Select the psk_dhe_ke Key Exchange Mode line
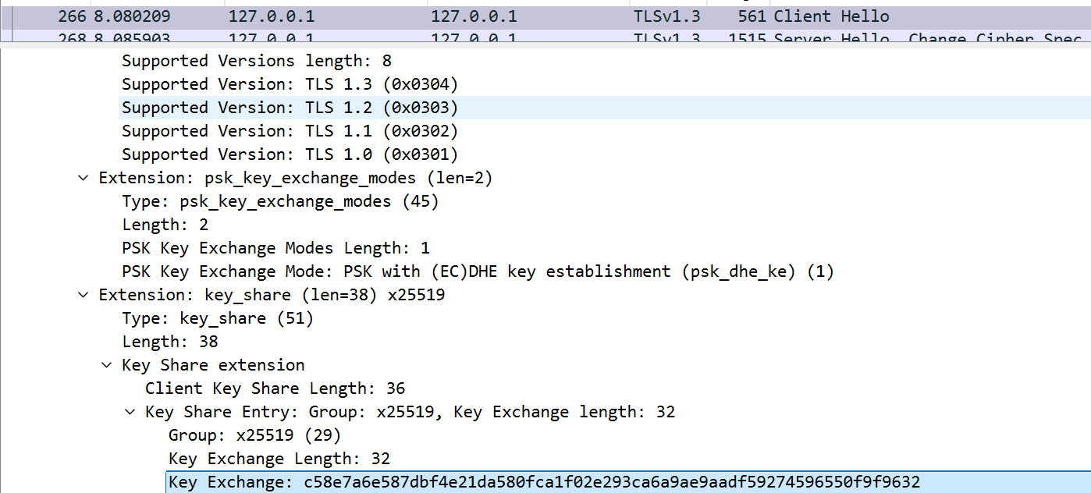 point(478,271)
